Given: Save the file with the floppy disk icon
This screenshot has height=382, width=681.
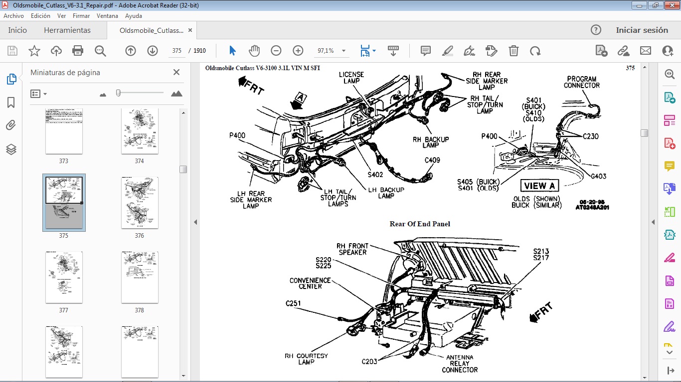Looking at the screenshot, I should 12,51.
